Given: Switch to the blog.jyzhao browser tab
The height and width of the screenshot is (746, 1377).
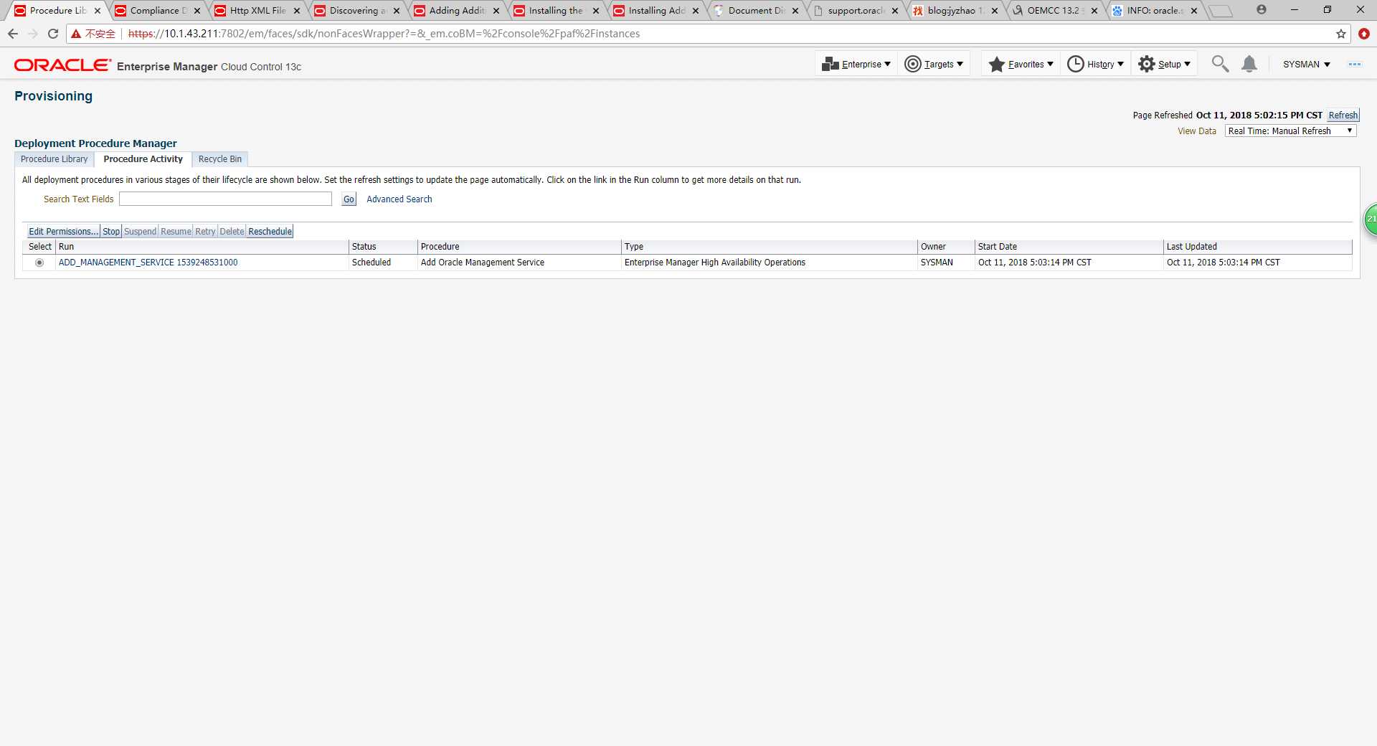Looking at the screenshot, I should [954, 11].
